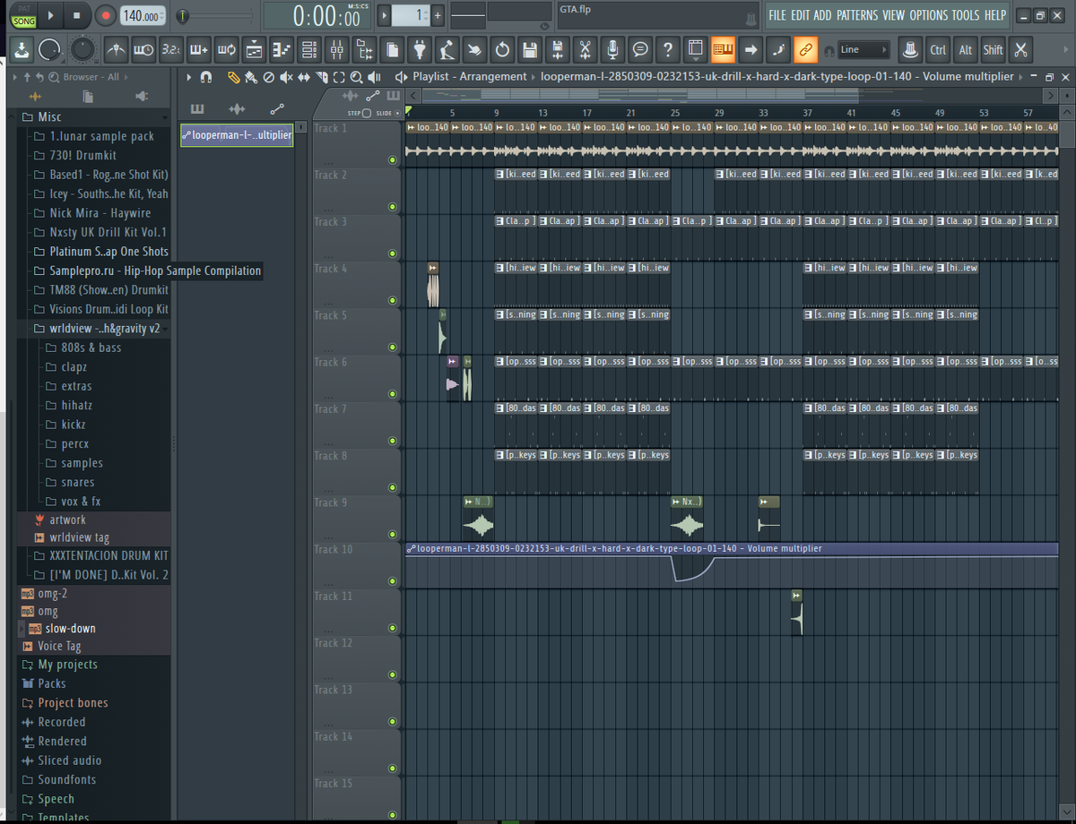Open the playlist options menu arrow
Image resolution: width=1076 pixels, height=824 pixels.
tap(188, 77)
